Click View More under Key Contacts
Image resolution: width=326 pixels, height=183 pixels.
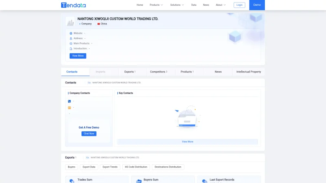pos(187,142)
